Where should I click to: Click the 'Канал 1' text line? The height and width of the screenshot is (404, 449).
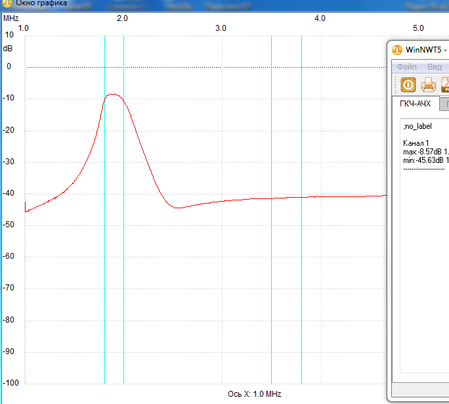416,143
